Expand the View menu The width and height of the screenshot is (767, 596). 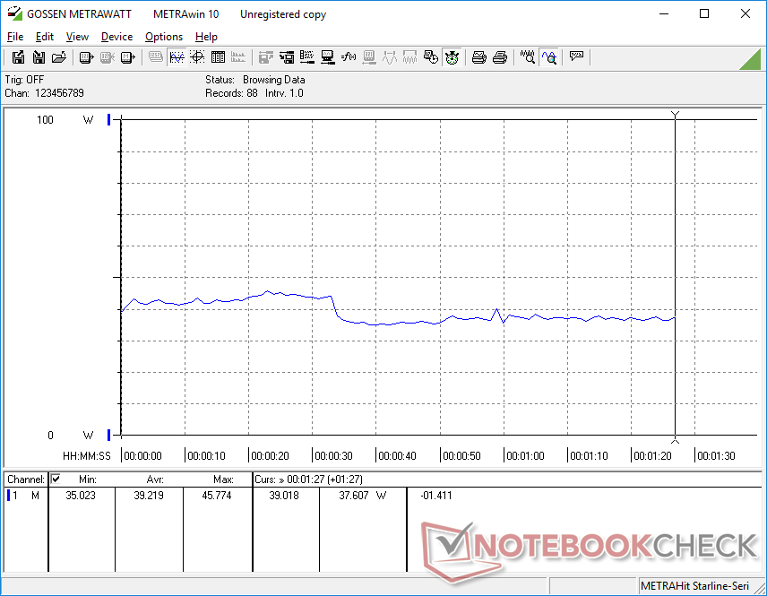[x=77, y=37]
